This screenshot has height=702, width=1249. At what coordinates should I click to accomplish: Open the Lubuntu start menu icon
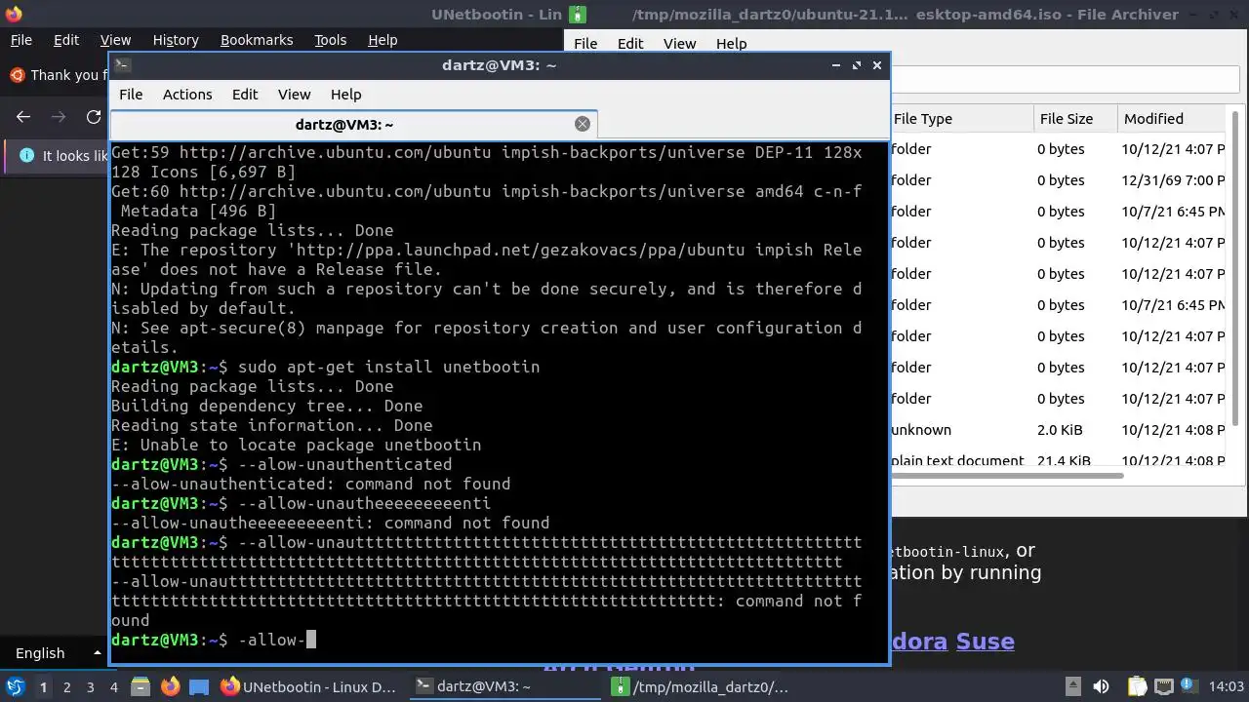pos(15,686)
